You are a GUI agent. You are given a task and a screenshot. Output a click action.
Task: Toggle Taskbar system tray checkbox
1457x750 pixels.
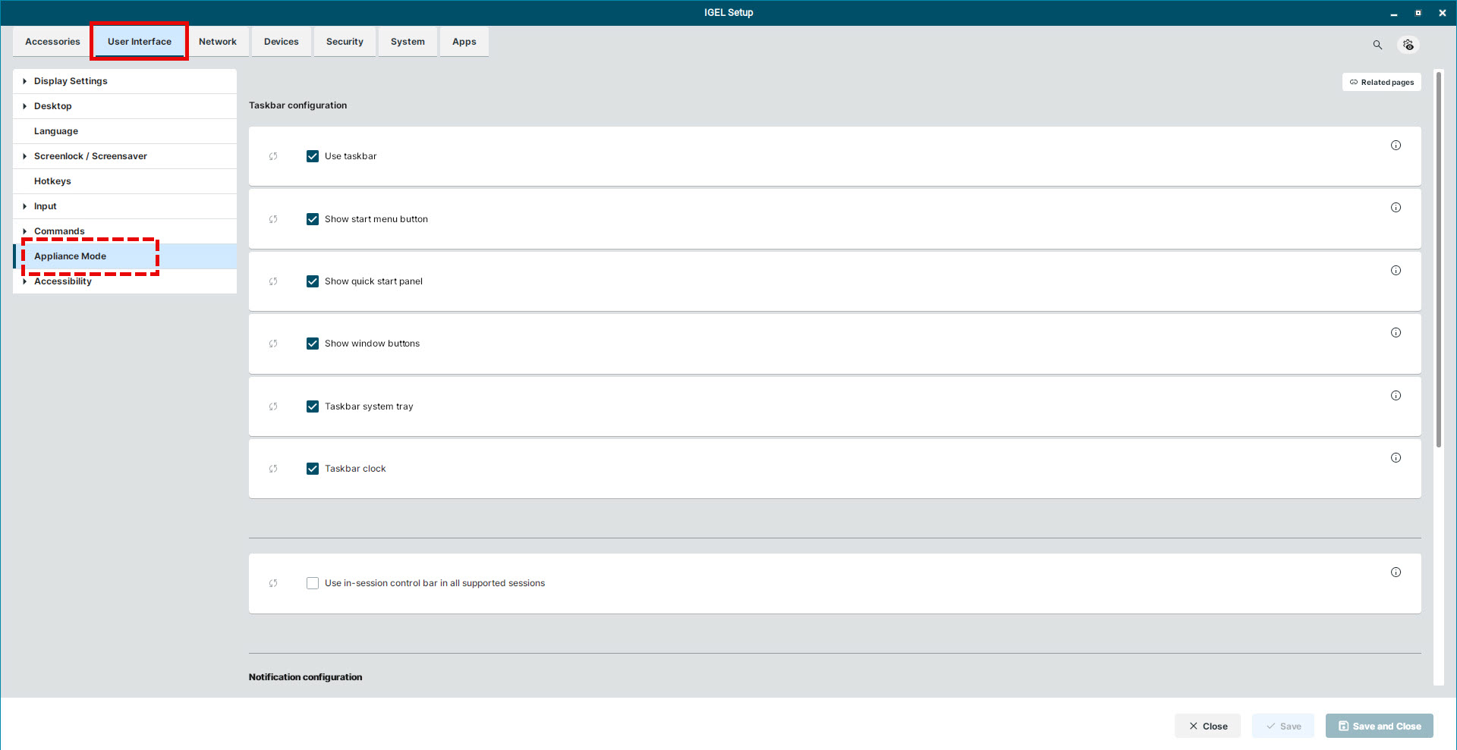point(313,406)
